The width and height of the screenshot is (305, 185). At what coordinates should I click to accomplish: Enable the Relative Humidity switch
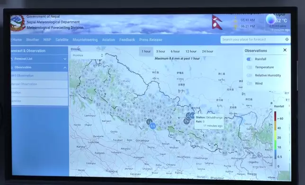249,76
